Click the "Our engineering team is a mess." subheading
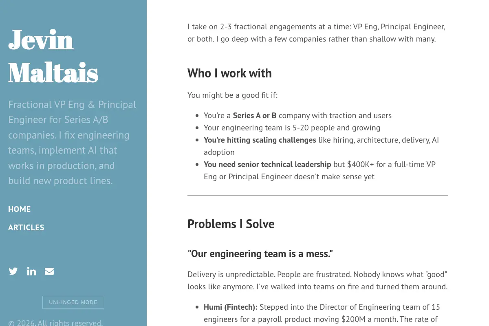489x326 pixels. pyautogui.click(x=260, y=254)
